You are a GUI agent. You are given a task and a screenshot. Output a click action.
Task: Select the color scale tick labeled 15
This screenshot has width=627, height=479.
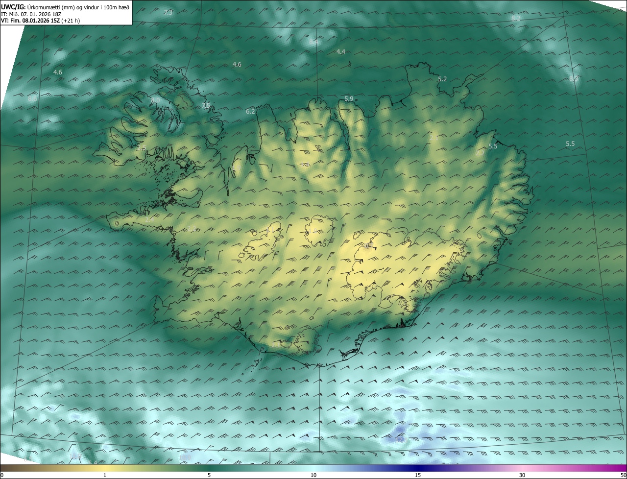418,476
